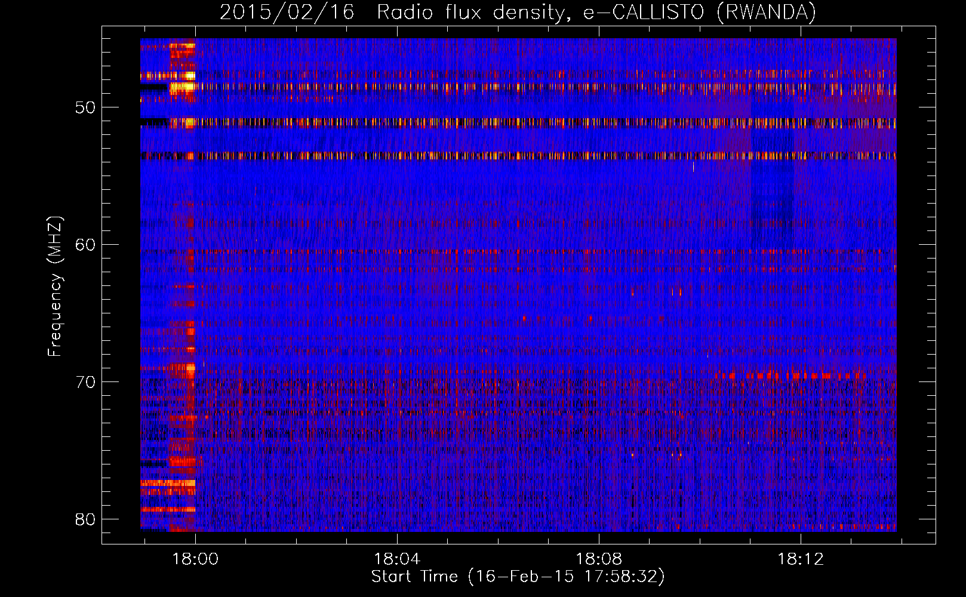Click the horizontal interference band just above 54 MHz
The height and width of the screenshot is (597, 966).
[x=513, y=156]
